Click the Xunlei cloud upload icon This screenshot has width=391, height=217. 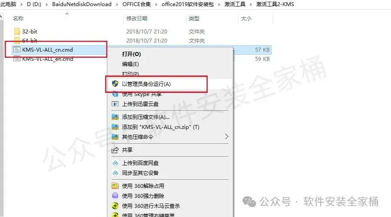pyautogui.click(x=115, y=104)
